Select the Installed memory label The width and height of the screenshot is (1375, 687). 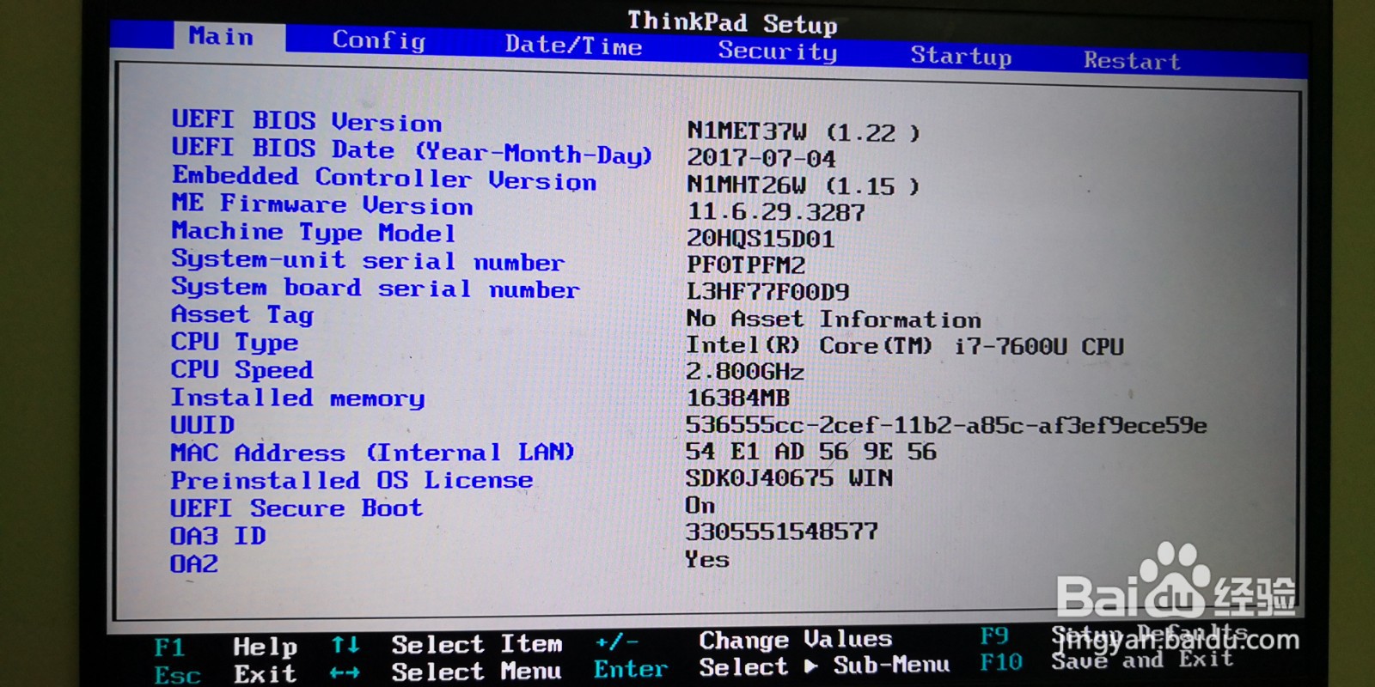297,398
